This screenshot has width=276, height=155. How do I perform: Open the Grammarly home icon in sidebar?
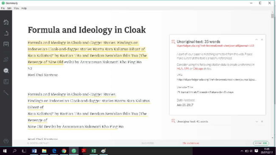6,22
